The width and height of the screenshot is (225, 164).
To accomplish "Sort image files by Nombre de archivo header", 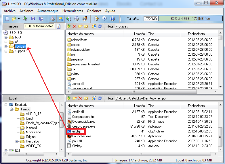I will (x=95, y=34).
